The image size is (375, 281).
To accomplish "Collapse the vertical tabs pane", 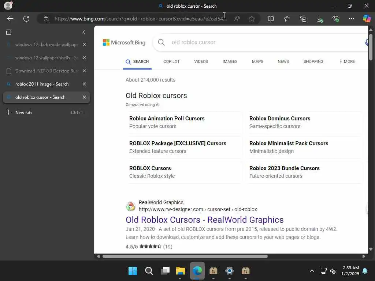I will (84, 32).
